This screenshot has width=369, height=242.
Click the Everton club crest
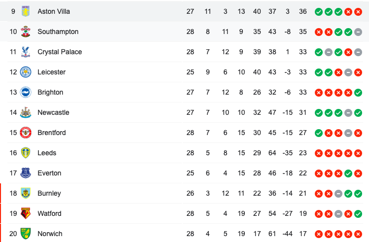(x=26, y=173)
